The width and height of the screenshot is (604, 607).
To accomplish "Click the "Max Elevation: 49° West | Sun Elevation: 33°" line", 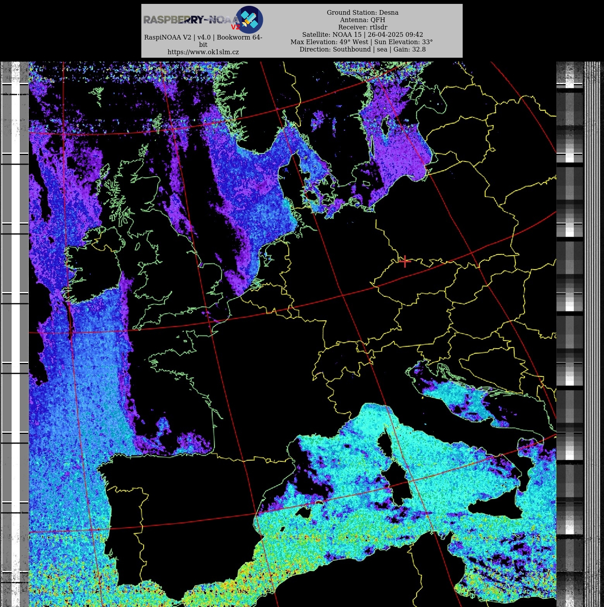I will pos(362,42).
